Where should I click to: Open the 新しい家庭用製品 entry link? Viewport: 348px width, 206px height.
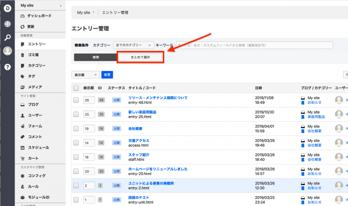pos(142,112)
